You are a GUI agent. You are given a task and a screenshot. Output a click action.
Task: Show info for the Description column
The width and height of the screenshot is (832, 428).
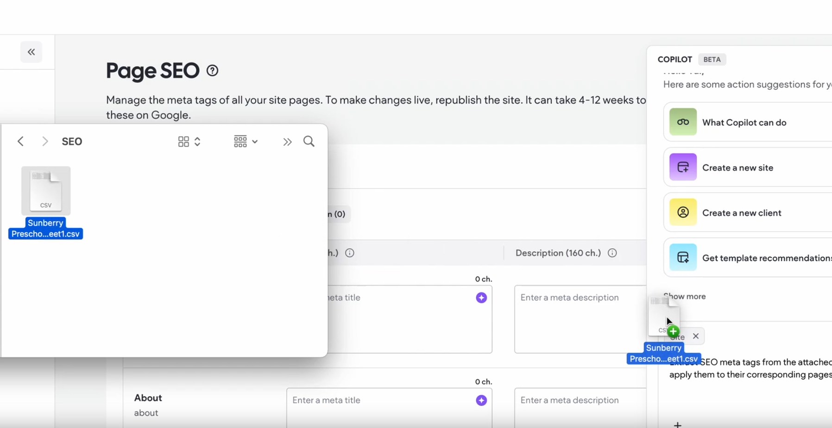(x=612, y=253)
